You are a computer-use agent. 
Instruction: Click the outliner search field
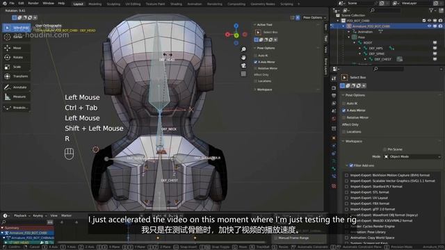coord(385,10)
